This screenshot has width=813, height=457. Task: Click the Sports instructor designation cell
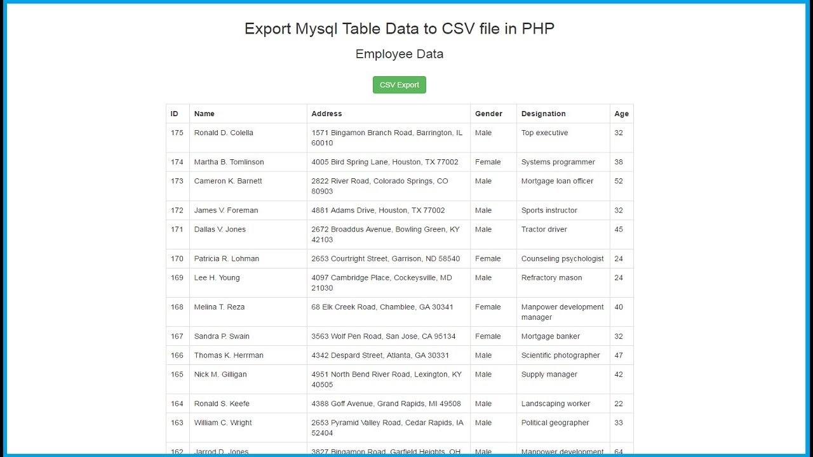pos(549,210)
